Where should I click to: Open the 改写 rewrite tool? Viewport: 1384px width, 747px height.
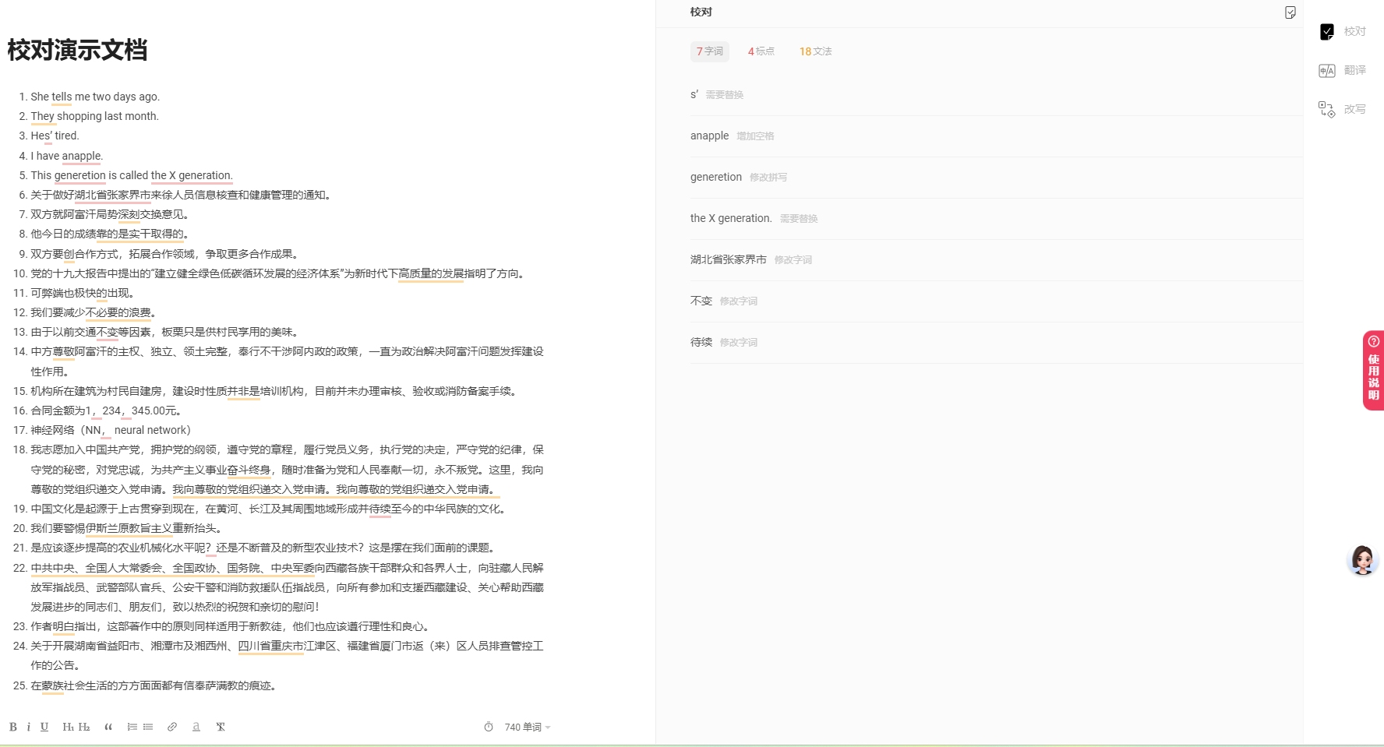coord(1342,109)
